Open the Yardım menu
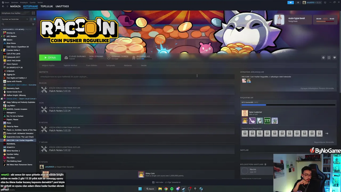This screenshot has width=341, height=192. (x=40, y=2)
